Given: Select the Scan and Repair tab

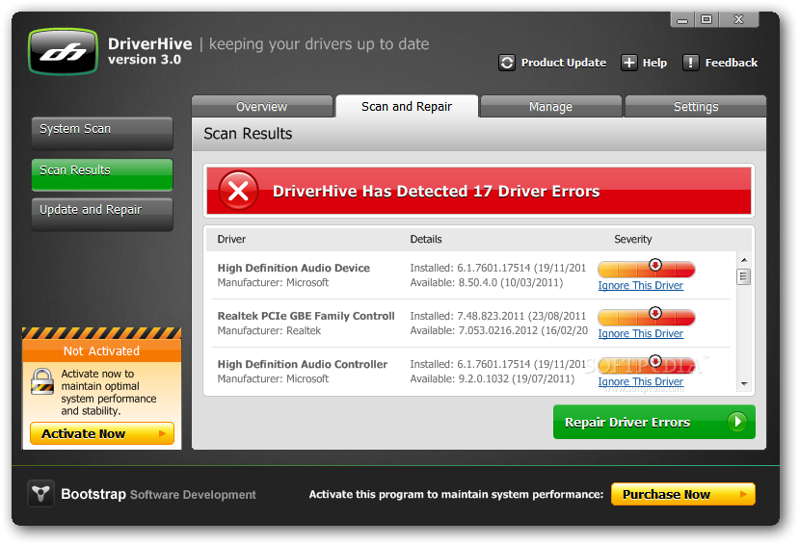Looking at the screenshot, I should 407,106.
